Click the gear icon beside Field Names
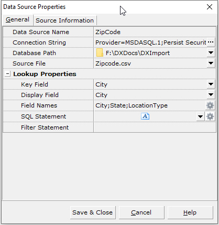This screenshot has height=225, width=219. click(210, 105)
